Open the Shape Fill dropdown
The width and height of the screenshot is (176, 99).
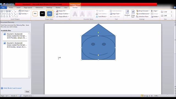point(61,11)
